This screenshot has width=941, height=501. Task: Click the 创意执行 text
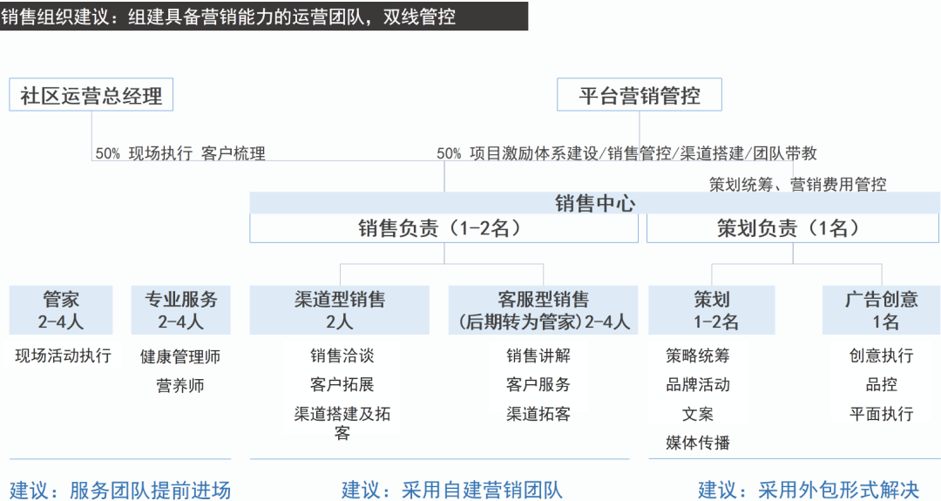(x=881, y=355)
